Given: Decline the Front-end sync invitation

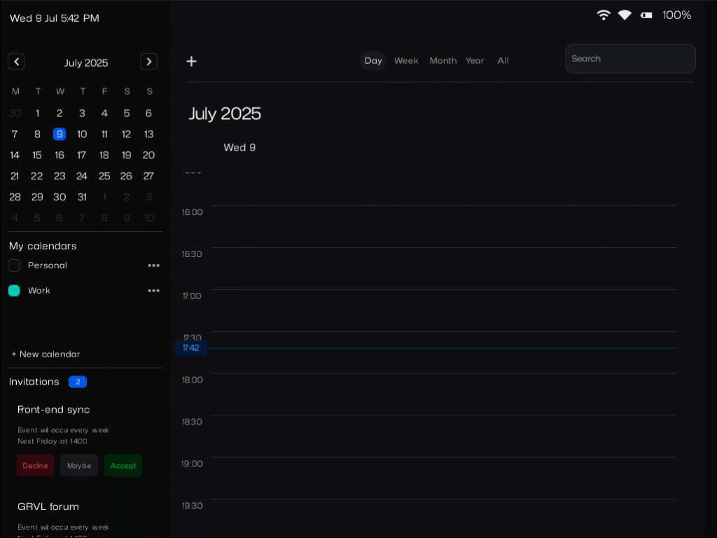Looking at the screenshot, I should 35,465.
